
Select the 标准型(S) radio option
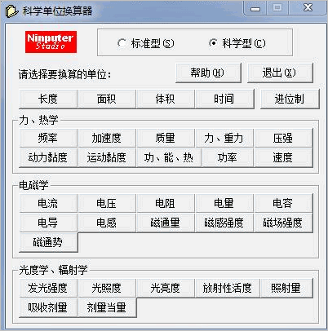(x=146, y=43)
